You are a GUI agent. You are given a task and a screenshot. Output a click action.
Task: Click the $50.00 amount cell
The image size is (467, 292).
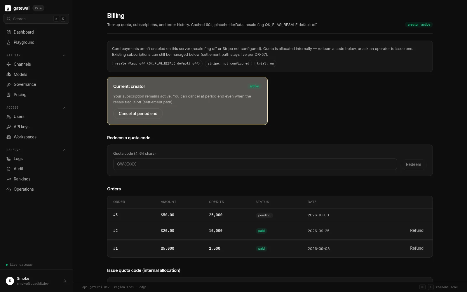[x=167, y=215]
